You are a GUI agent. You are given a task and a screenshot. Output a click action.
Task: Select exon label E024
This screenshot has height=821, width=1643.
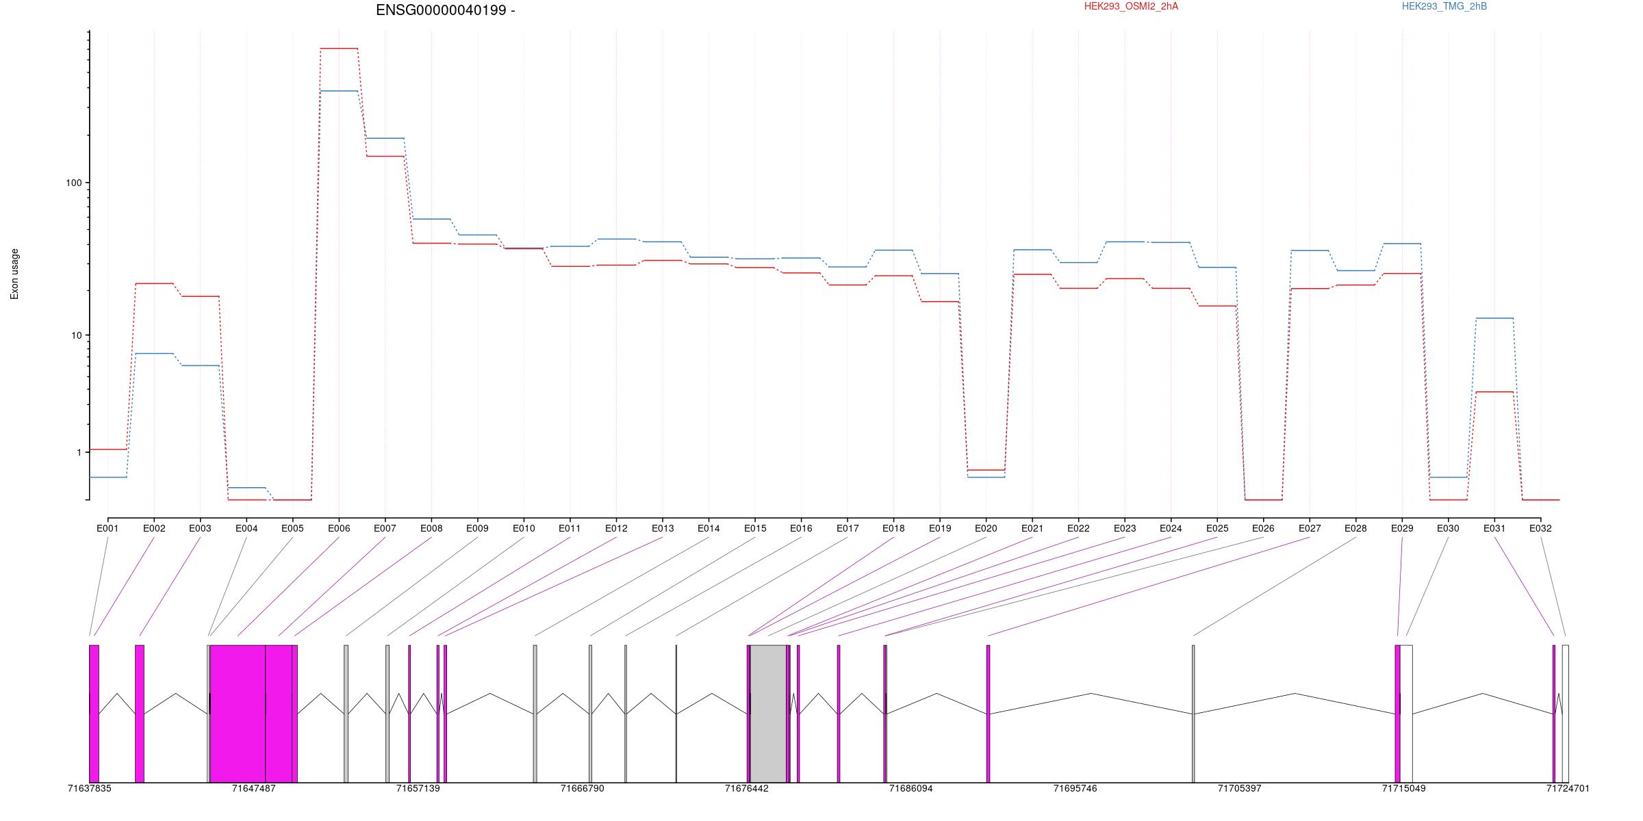(x=1171, y=528)
